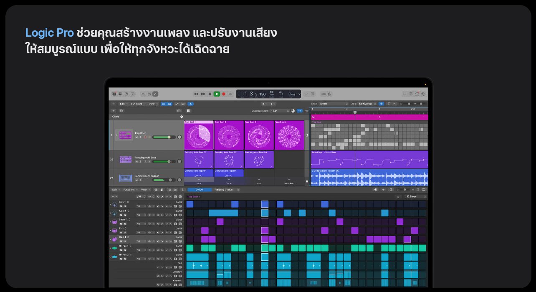Toggle the Automation button in tracks menu bar
This screenshot has width=536, height=292.
[177, 104]
